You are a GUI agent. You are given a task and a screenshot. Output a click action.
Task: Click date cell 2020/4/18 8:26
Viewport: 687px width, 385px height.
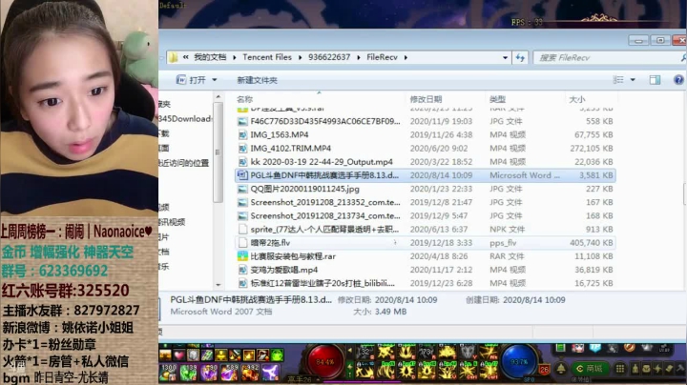point(439,256)
